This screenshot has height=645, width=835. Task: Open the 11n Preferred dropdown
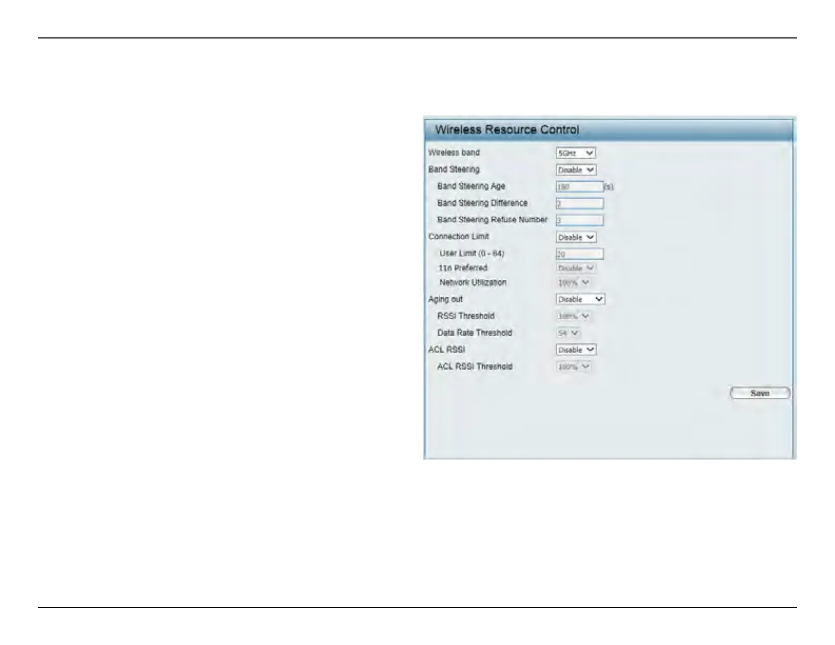pos(576,268)
